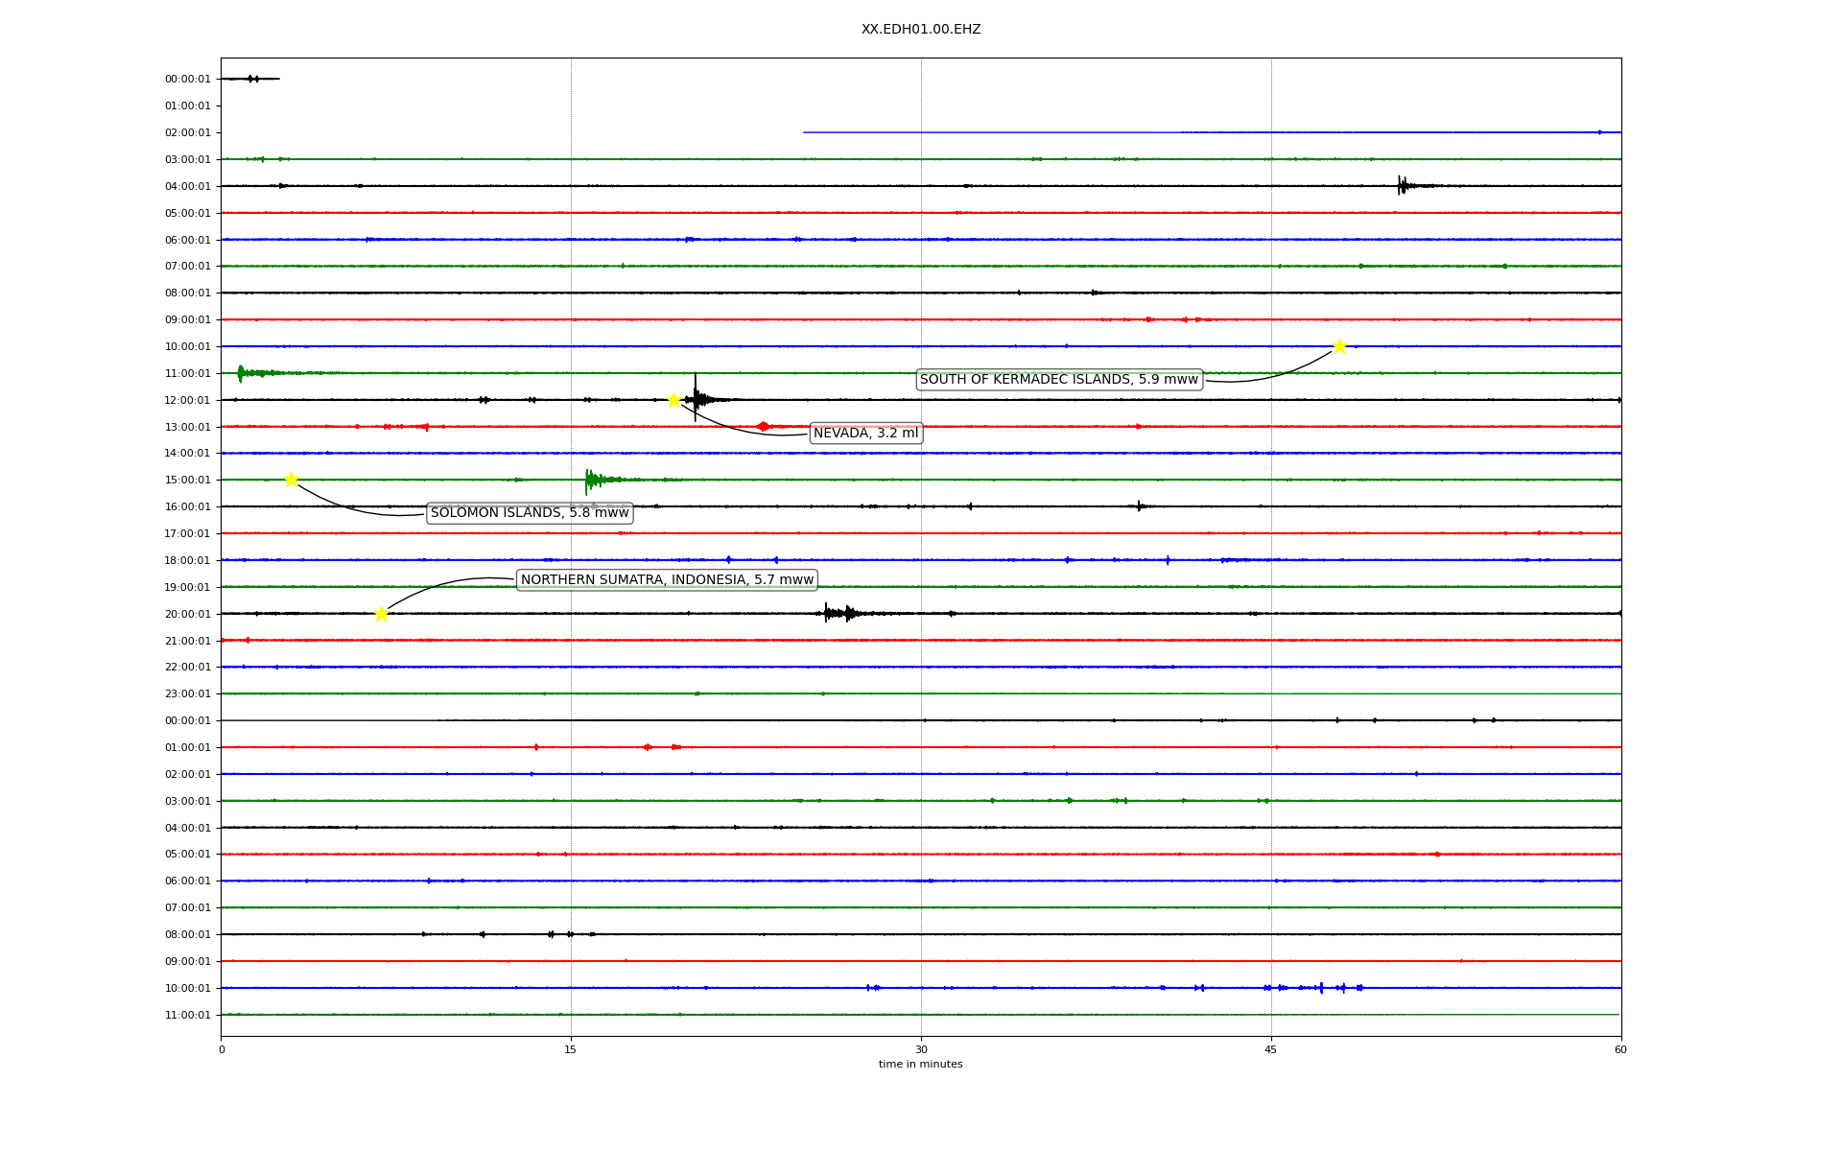Click the SOUTH OF KERMADEC ISLANDS 5.9 label
The width and height of the screenshot is (1842, 1151).
coord(1059,380)
